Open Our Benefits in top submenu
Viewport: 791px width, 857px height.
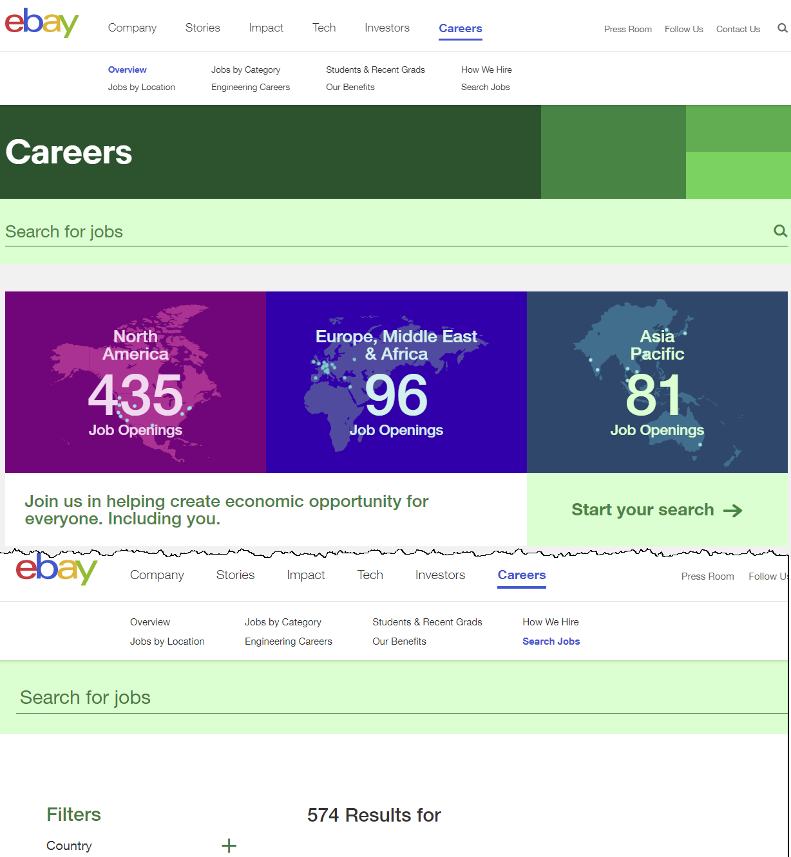click(x=350, y=87)
